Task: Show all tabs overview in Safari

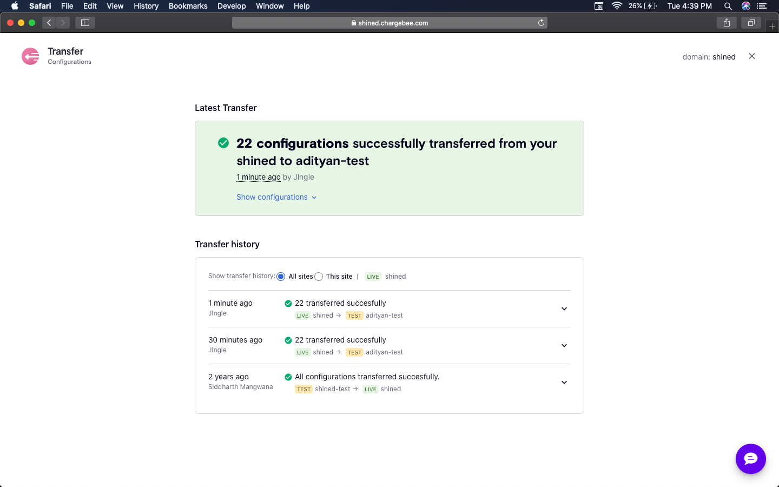Action: click(751, 23)
